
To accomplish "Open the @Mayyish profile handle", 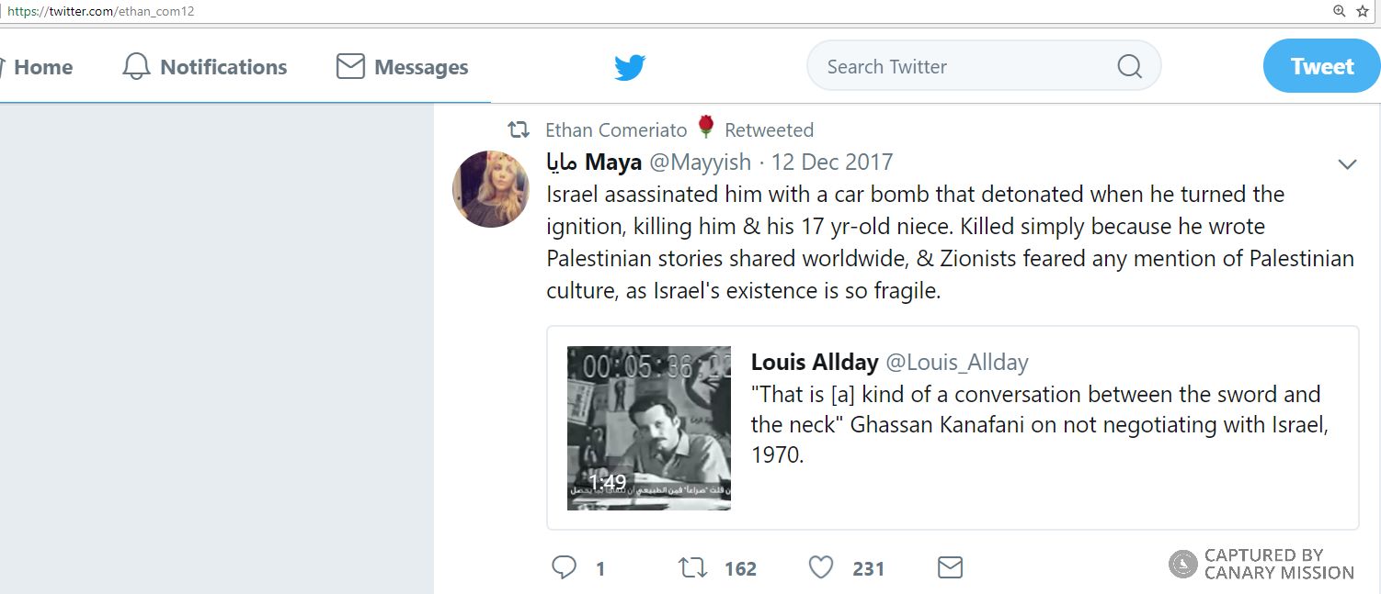I will (700, 163).
